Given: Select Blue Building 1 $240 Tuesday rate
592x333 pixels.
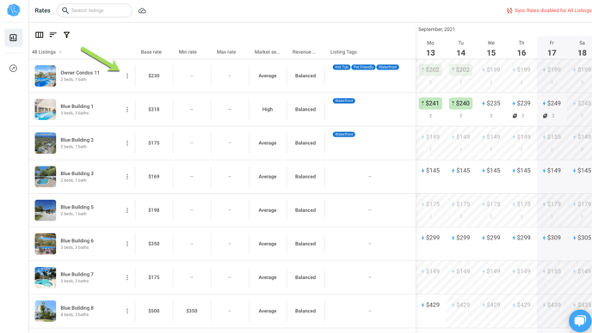Looking at the screenshot, I should (x=460, y=103).
